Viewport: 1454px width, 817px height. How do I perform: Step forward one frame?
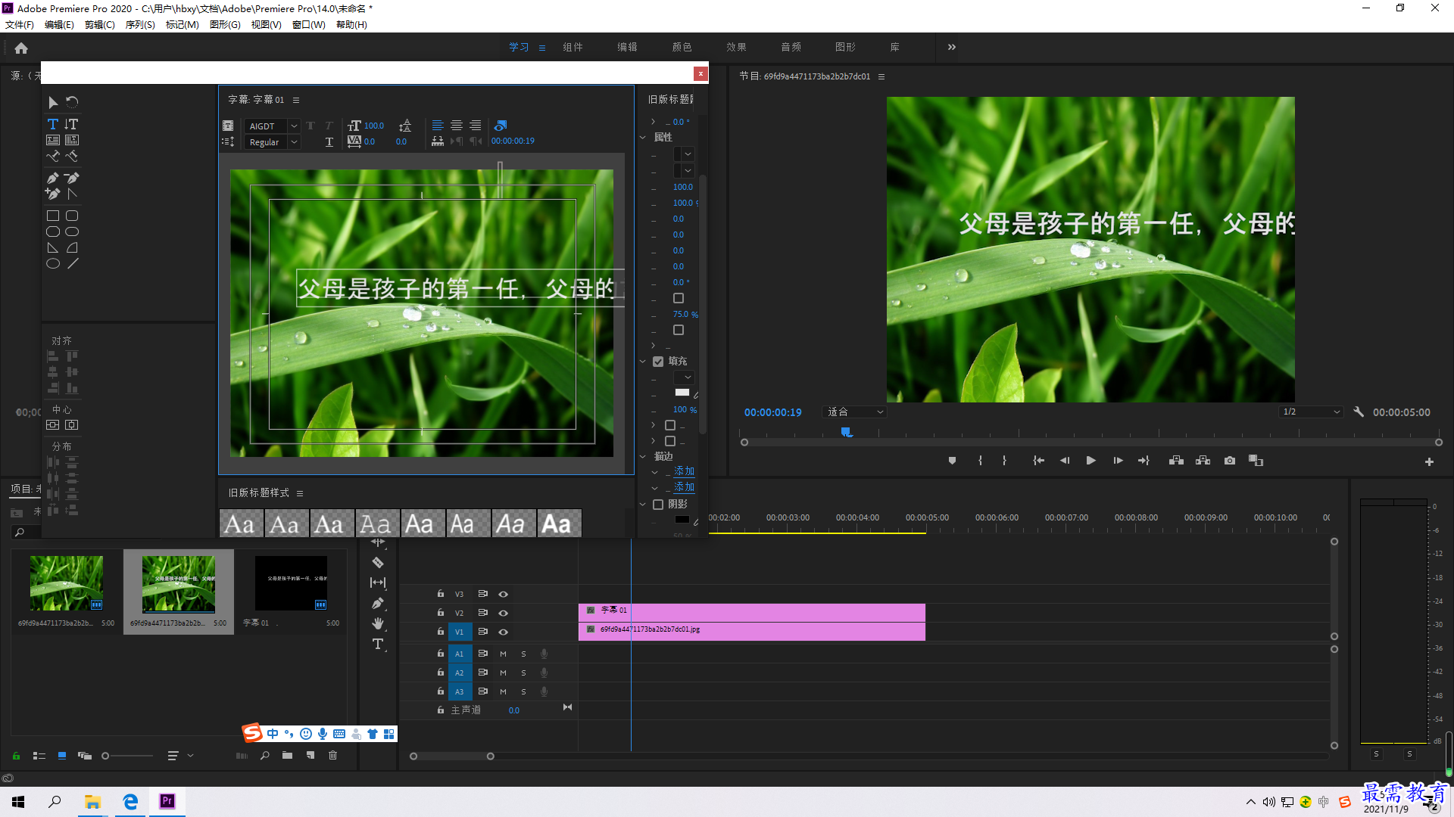[x=1118, y=461]
